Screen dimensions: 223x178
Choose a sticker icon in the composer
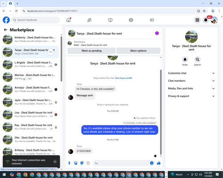(x=82, y=163)
